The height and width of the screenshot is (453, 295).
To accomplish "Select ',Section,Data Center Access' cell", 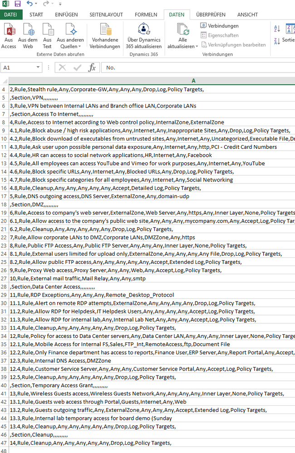I will [x=152, y=287].
